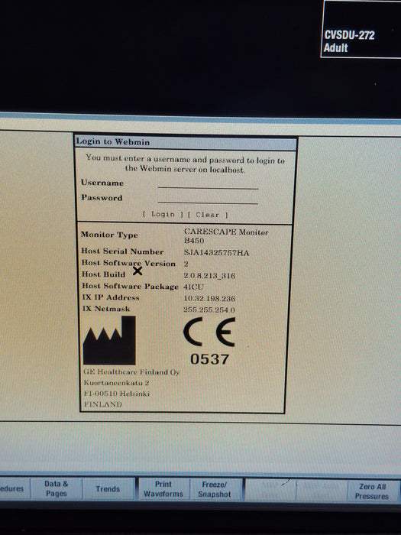Click the 'FINLAND' text
The height and width of the screenshot is (535, 401).
pos(103,404)
